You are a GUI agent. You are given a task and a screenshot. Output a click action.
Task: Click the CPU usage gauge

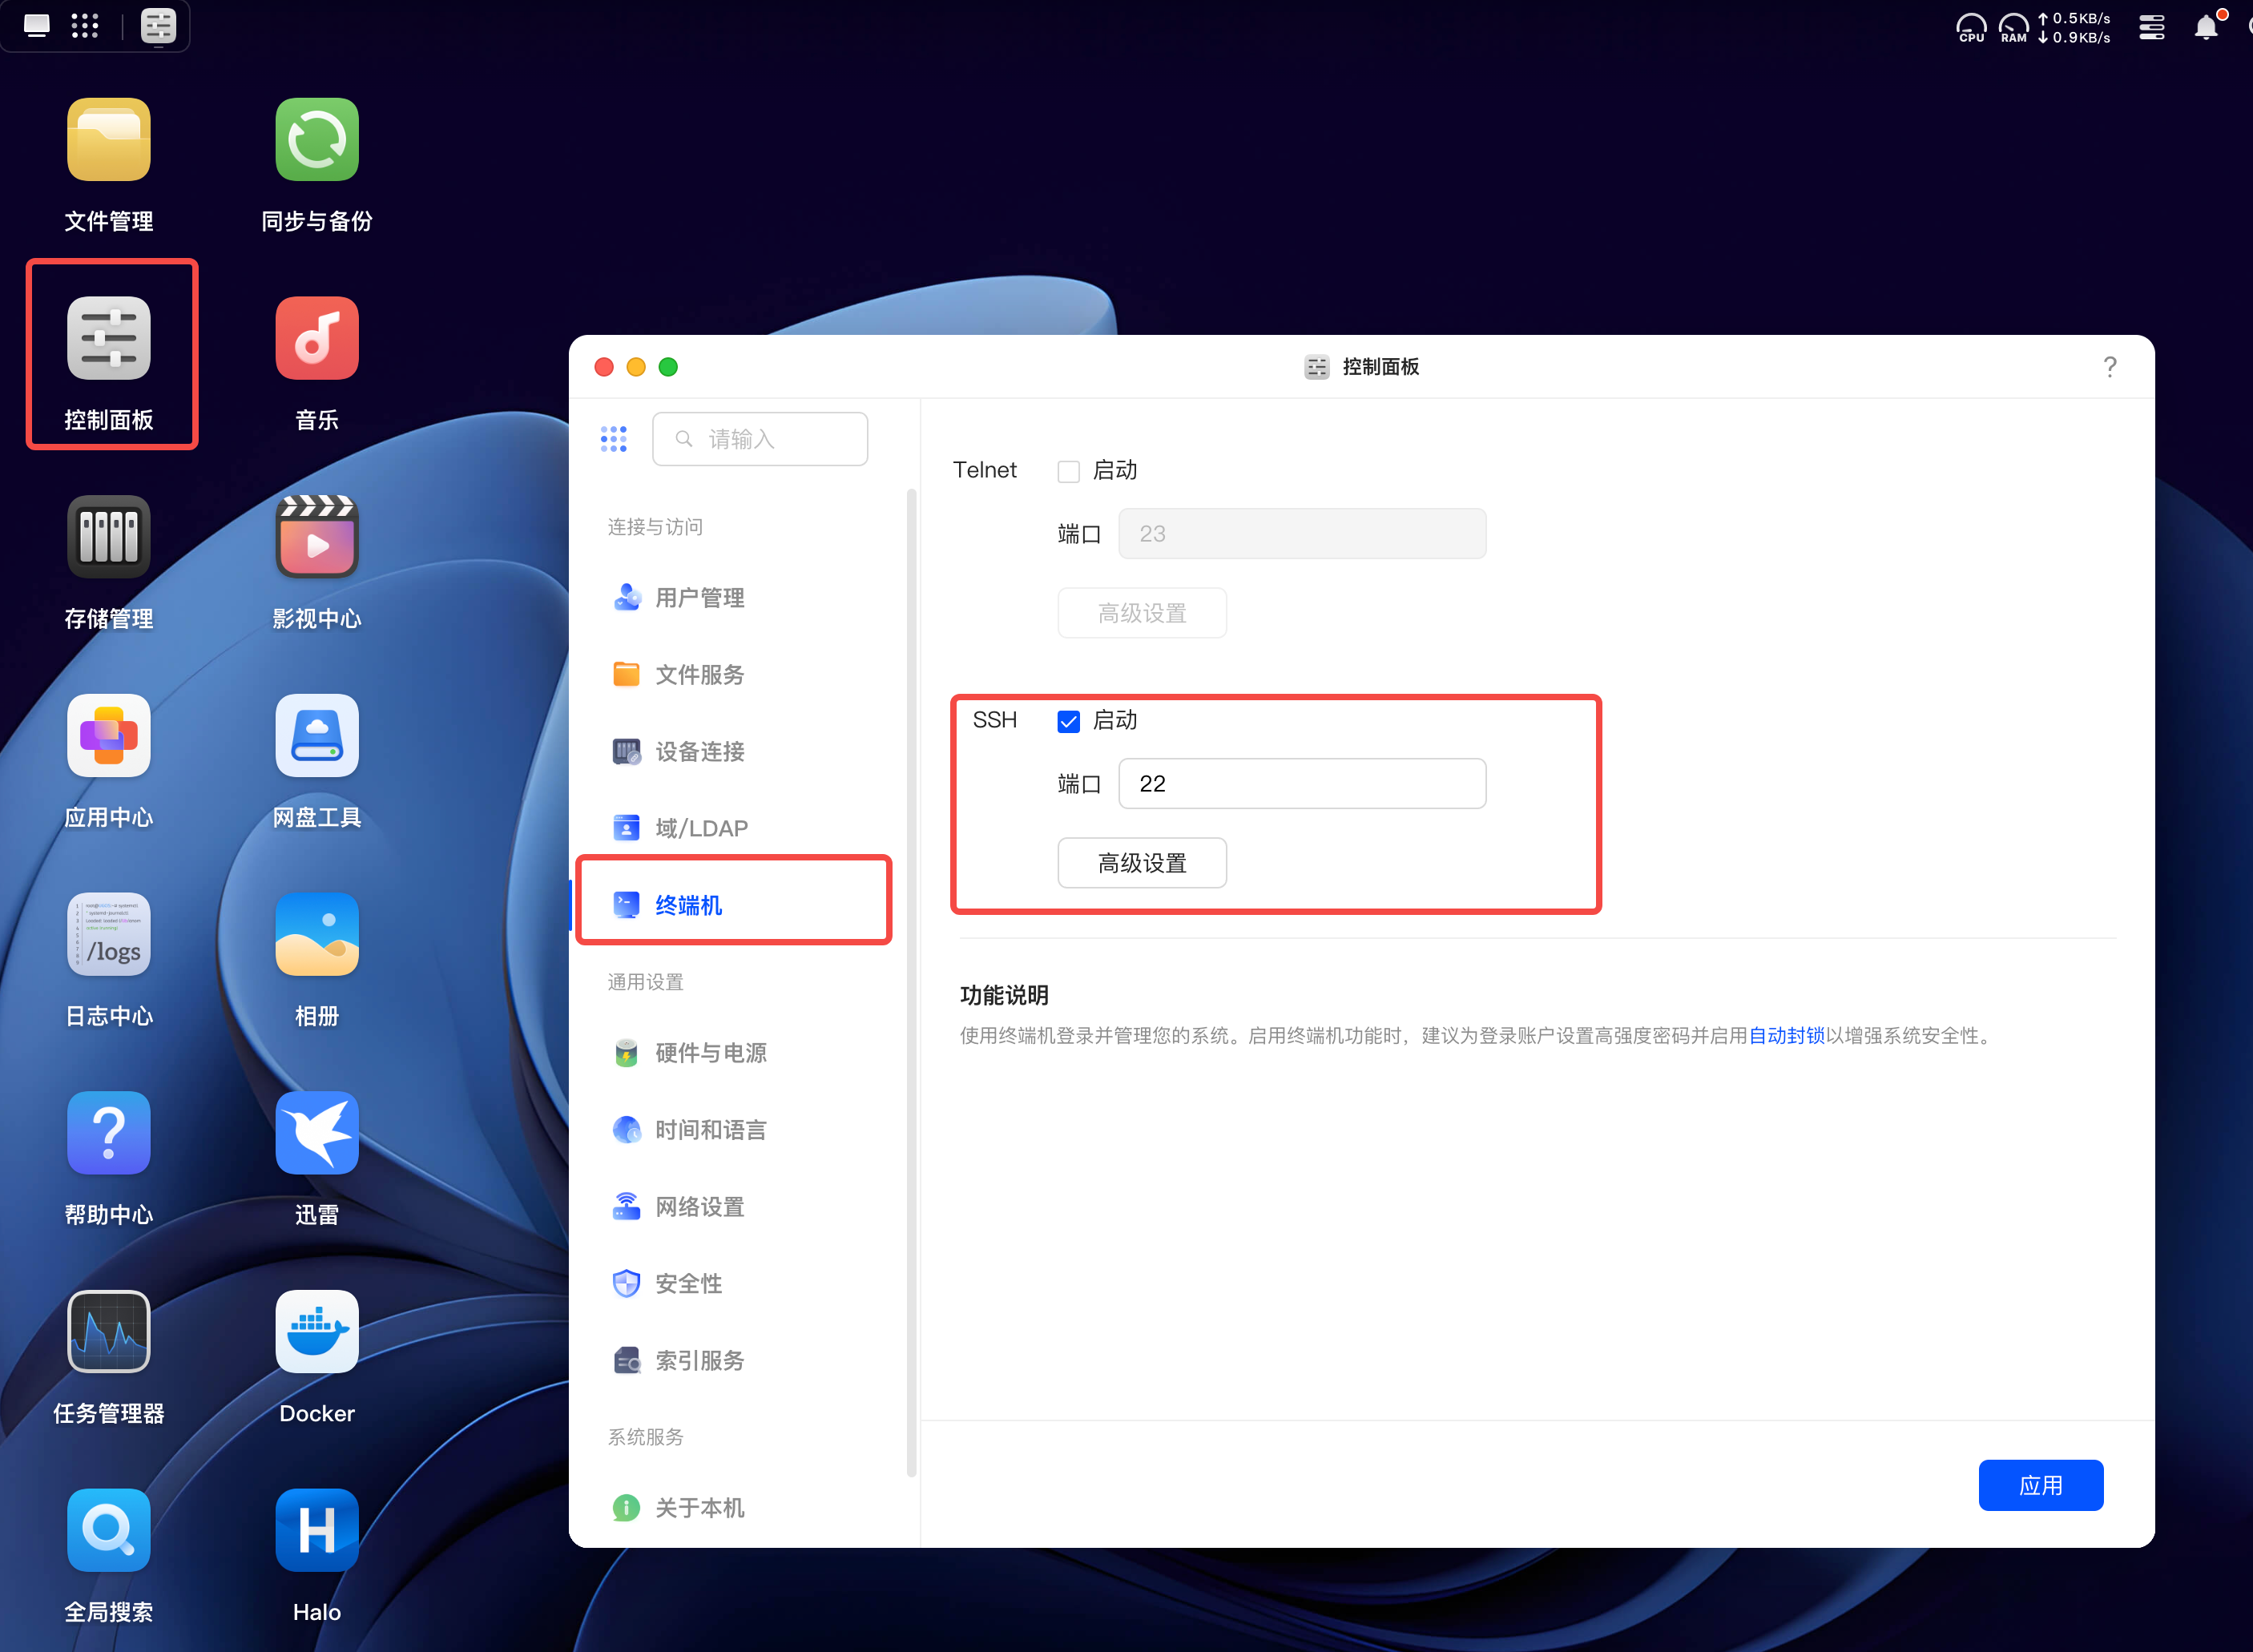[x=1971, y=27]
